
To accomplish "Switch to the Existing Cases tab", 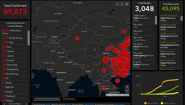I will point(69,99).
